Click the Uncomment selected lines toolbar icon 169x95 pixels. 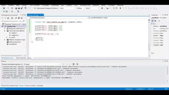pyautogui.click(x=117, y=8)
